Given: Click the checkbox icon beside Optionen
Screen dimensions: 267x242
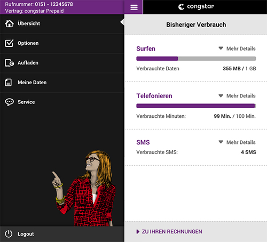Looking at the screenshot, I should (x=9, y=43).
